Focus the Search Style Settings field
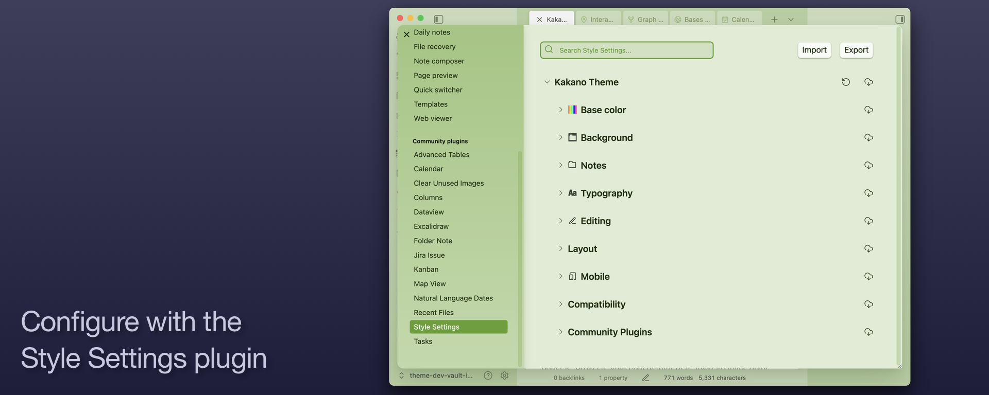The width and height of the screenshot is (989, 395). (x=627, y=50)
